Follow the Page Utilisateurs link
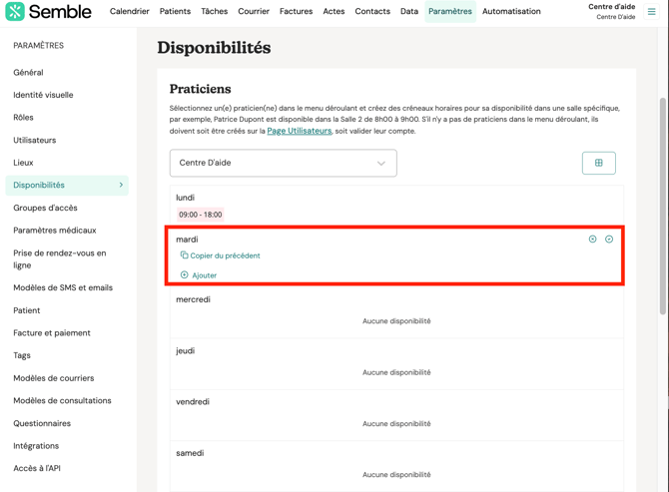Viewport: 669px width, 492px height. (x=299, y=131)
